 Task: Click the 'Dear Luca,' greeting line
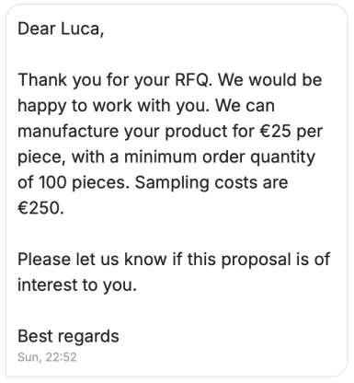click(61, 29)
